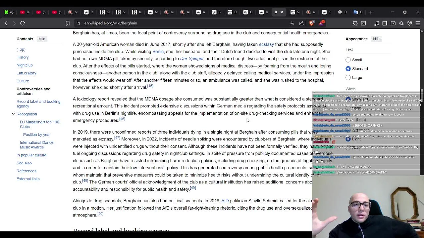Open citation footnote 46

click(122, 119)
